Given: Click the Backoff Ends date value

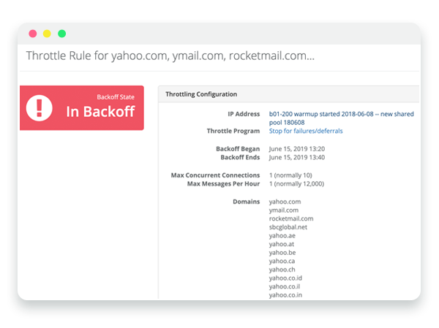Looking at the screenshot, I should click(297, 158).
